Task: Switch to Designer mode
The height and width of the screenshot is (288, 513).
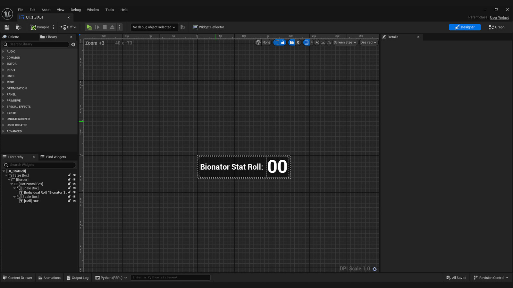Action: coord(465,27)
